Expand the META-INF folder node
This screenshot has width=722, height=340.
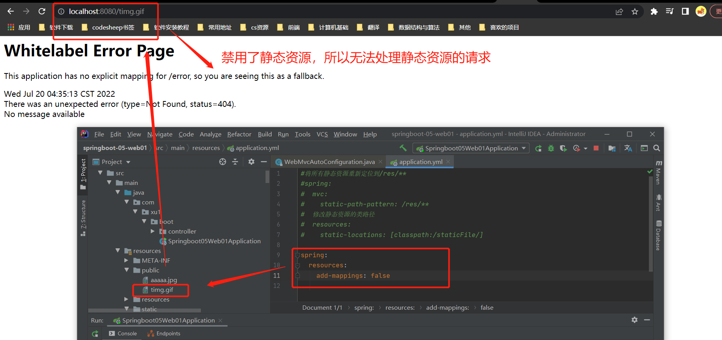pyautogui.click(x=126, y=260)
